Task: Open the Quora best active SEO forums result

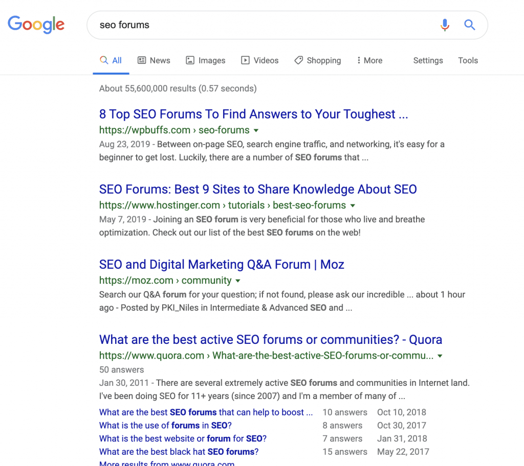Action: pyautogui.click(x=271, y=339)
